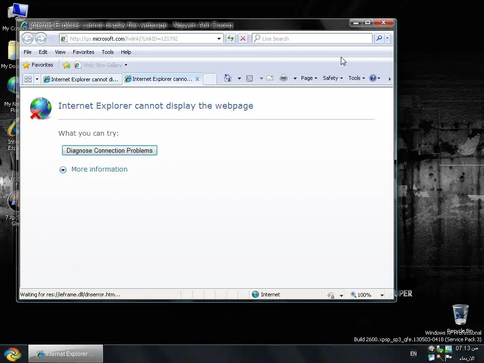Screen dimensions: 484x363
Task: Click the error globe with red X
Action: [41, 108]
